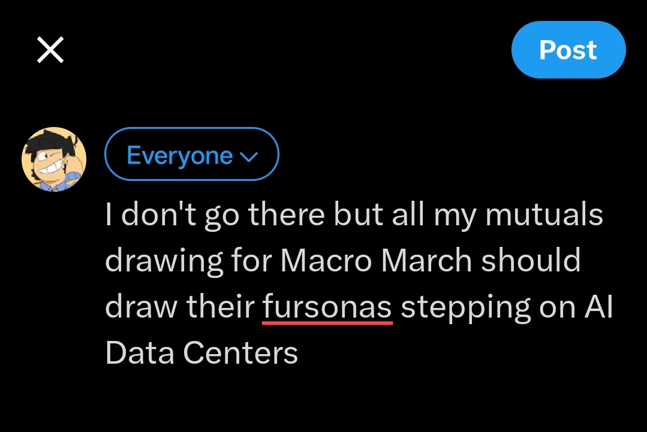Place cursor after the word Centers
The width and height of the screenshot is (647, 432).
coord(299,354)
